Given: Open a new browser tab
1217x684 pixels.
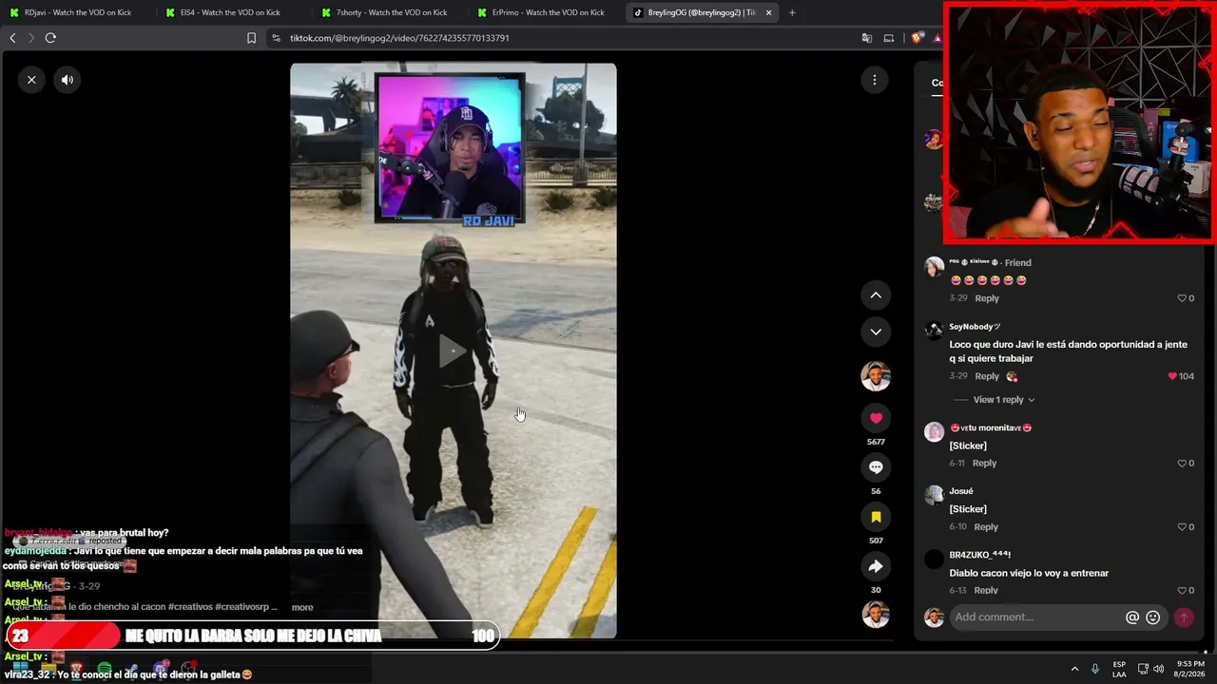Looking at the screenshot, I should [x=792, y=12].
